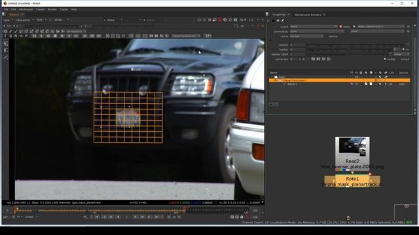Adjust the opacity slider

click(355, 45)
